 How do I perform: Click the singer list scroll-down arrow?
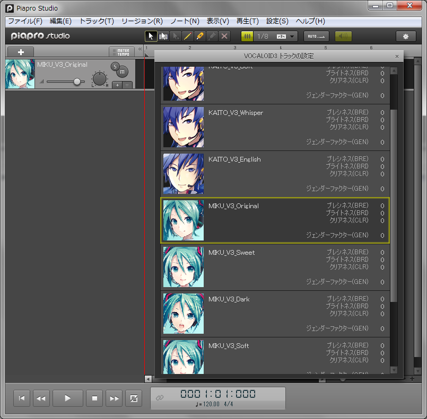tap(394, 370)
